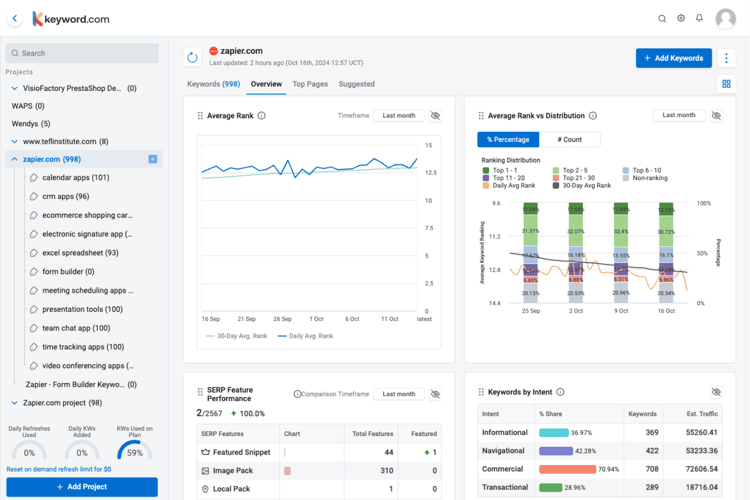
Task: Open presentation tools (100) tag
Action: coord(82,309)
